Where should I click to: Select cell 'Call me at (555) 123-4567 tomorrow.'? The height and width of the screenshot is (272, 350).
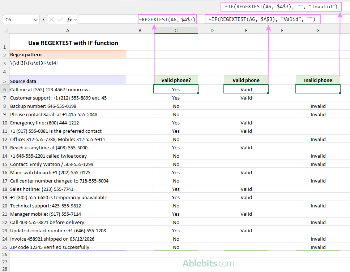click(x=68, y=89)
